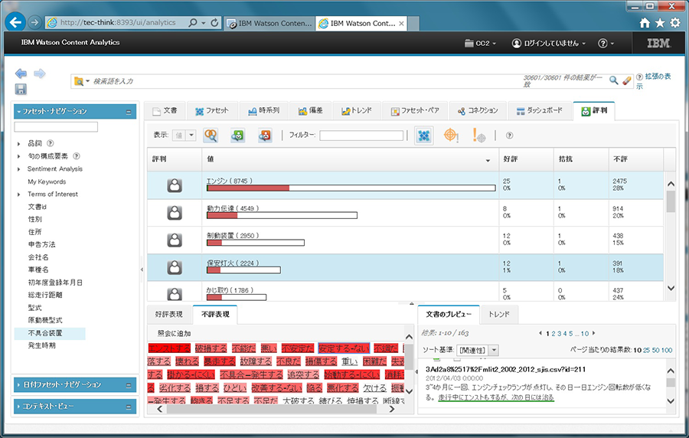Clear query with eraser icon

coord(627,80)
